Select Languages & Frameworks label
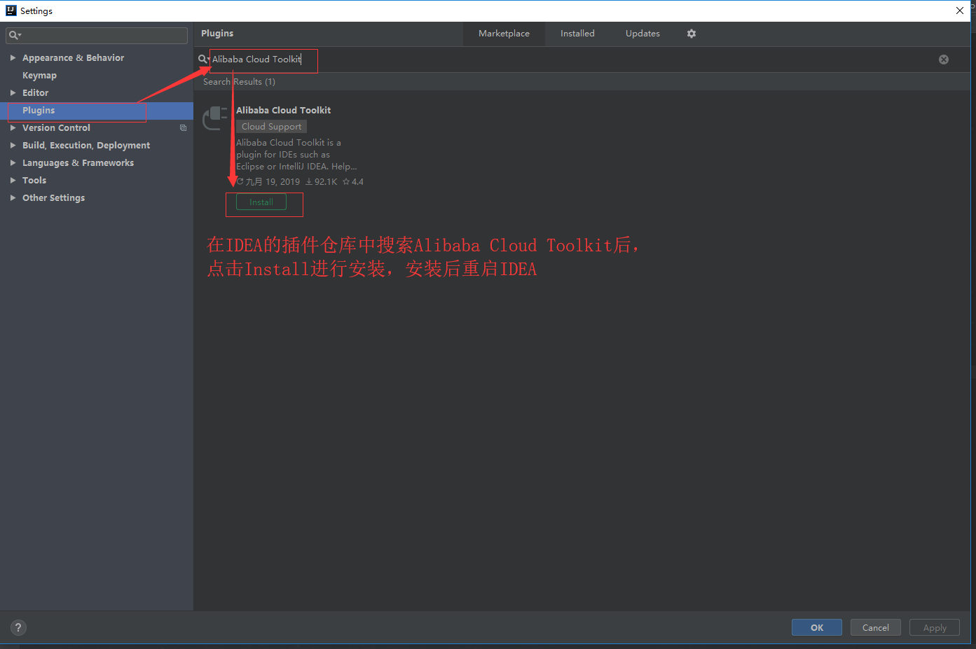Viewport: 976px width, 649px height. (x=78, y=163)
